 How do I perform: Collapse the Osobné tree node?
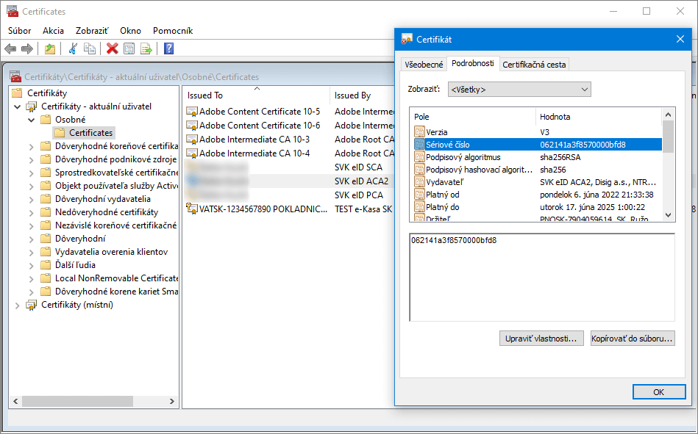point(31,120)
